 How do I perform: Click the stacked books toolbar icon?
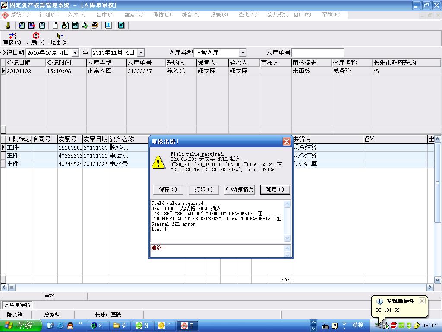click(x=95, y=26)
